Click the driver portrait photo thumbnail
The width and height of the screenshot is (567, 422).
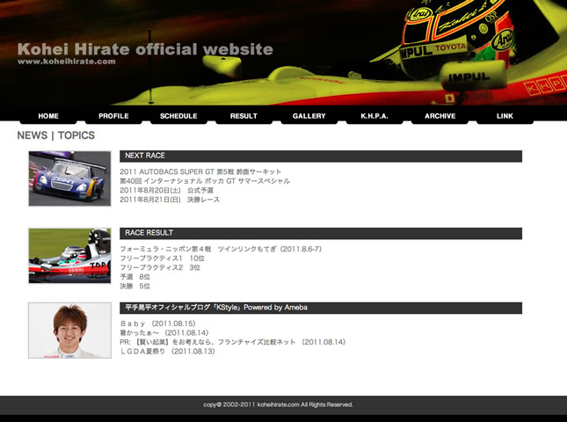click(x=69, y=331)
